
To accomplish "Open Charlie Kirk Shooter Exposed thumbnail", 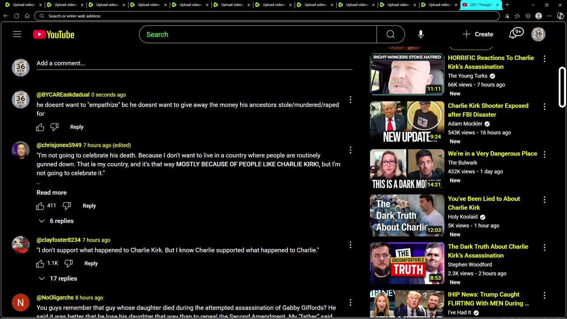I will coord(407,122).
